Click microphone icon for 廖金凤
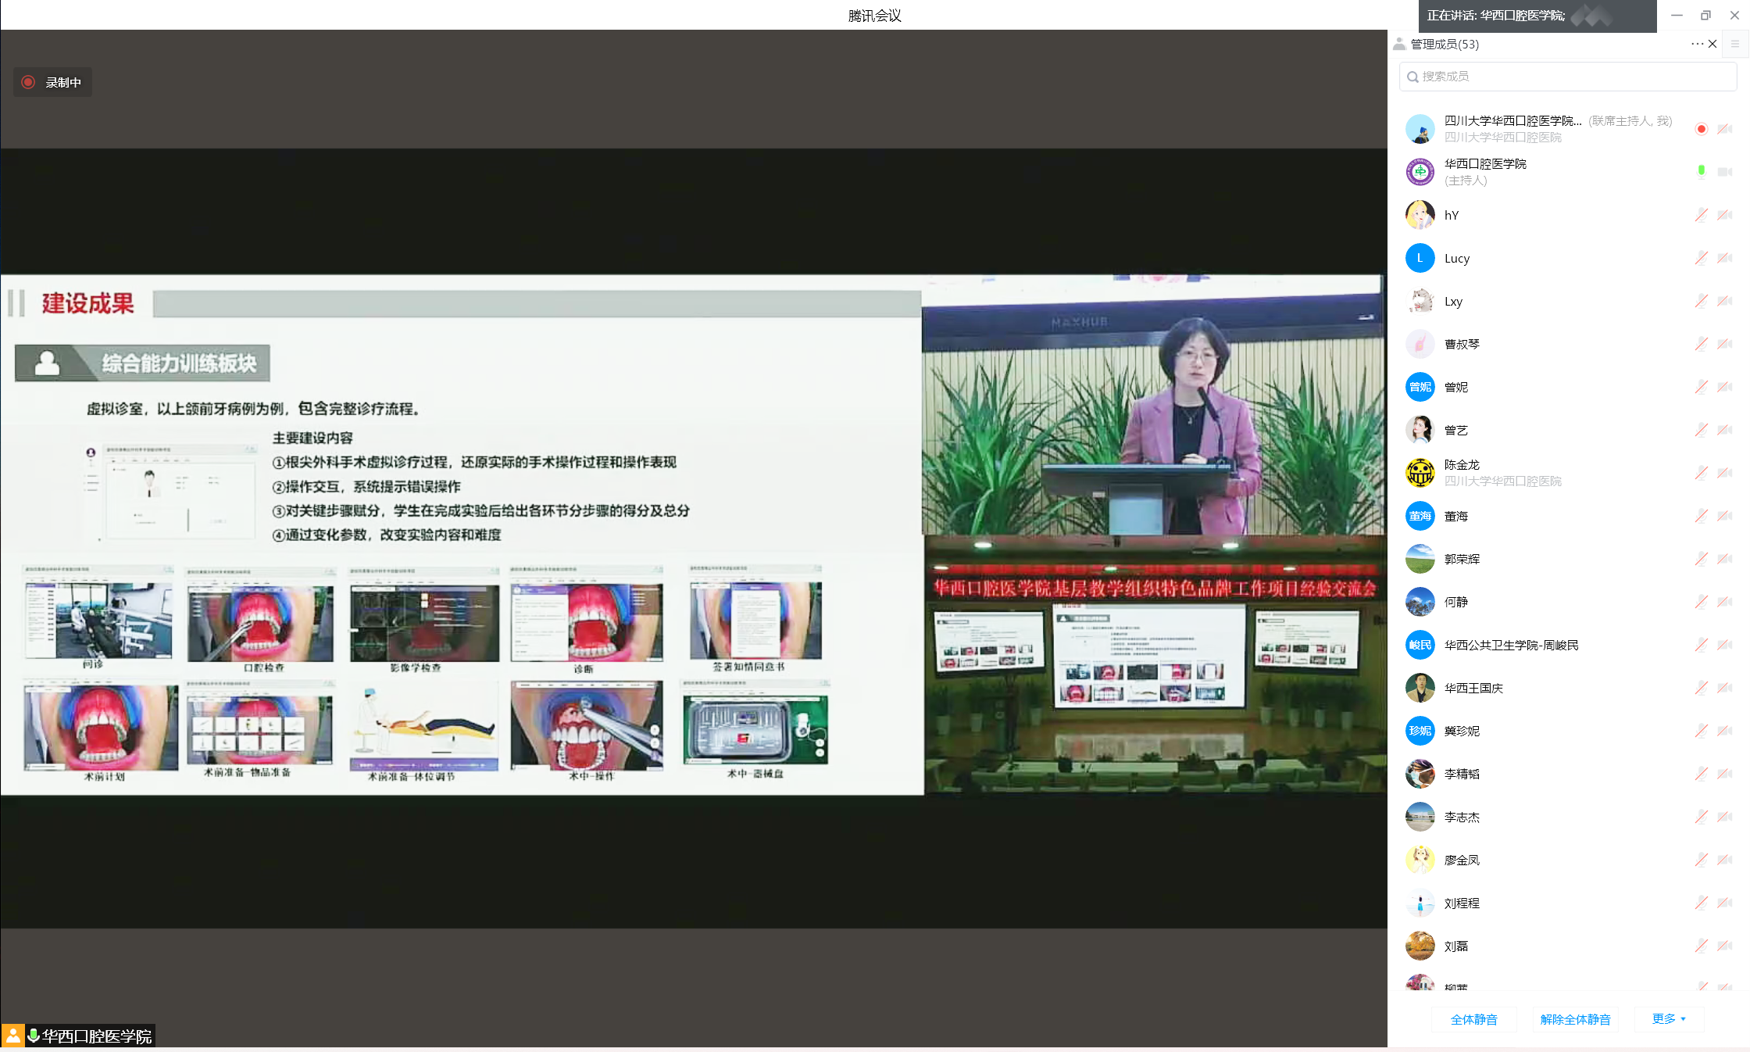This screenshot has height=1052, width=1750. click(1701, 860)
